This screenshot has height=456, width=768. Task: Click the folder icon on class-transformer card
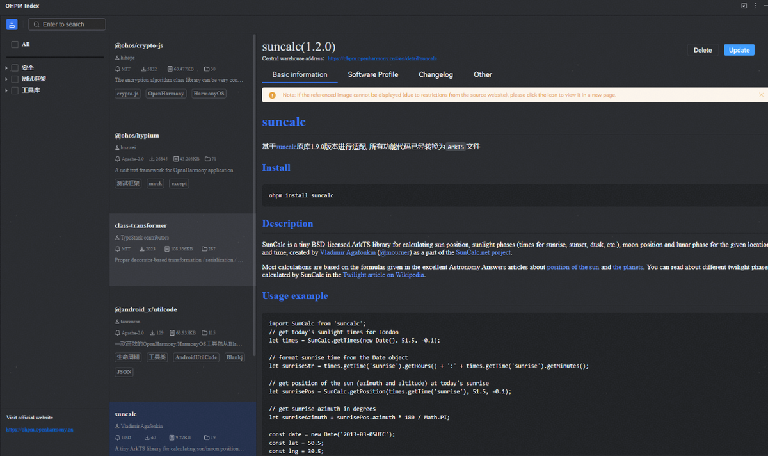(204, 248)
